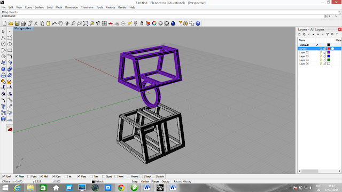342x192 pixels.
Task: Click Record History in status bar
Action: pos(182,181)
